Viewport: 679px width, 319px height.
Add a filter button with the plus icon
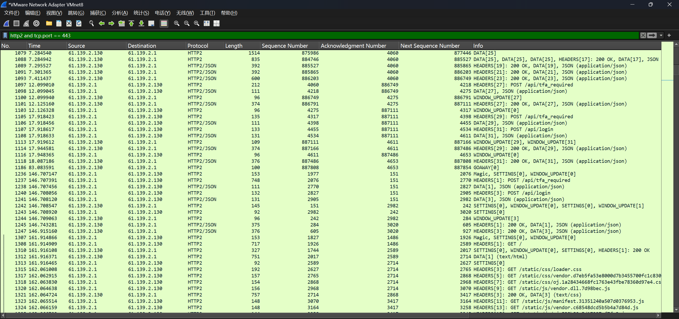669,35
